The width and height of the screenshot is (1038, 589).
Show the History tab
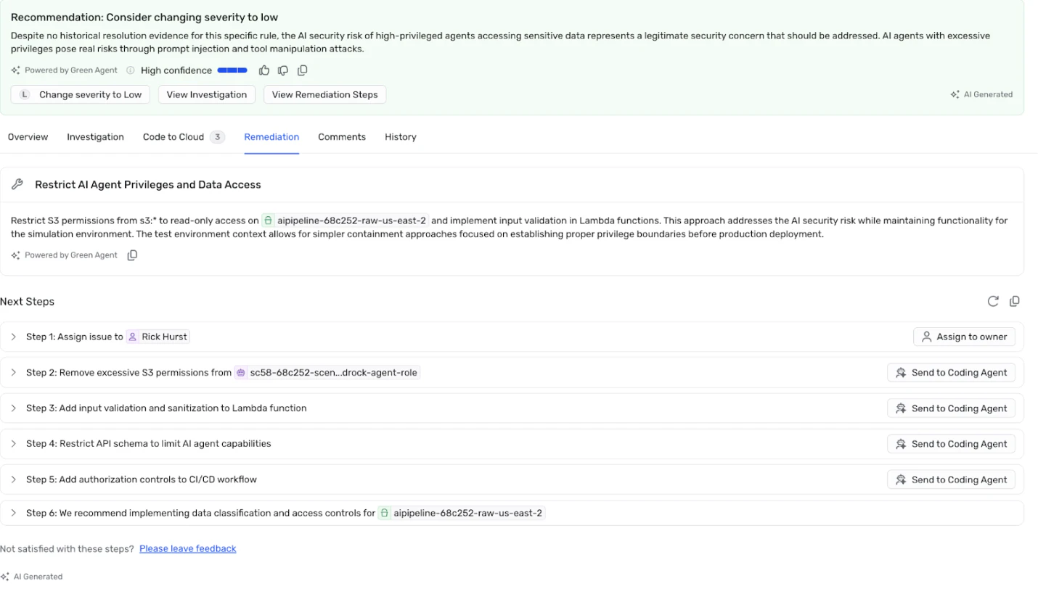pos(401,137)
